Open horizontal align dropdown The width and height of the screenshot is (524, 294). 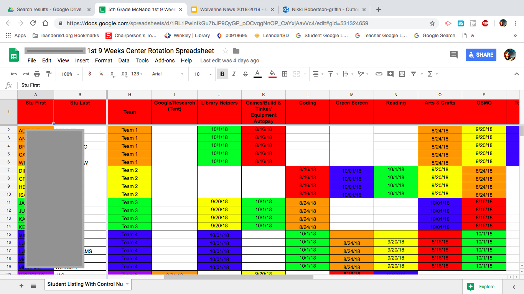pyautogui.click(x=318, y=74)
